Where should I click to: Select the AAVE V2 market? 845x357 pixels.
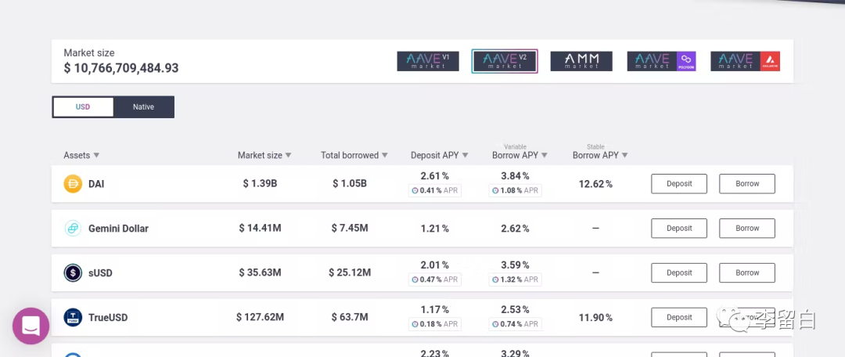[x=505, y=61]
